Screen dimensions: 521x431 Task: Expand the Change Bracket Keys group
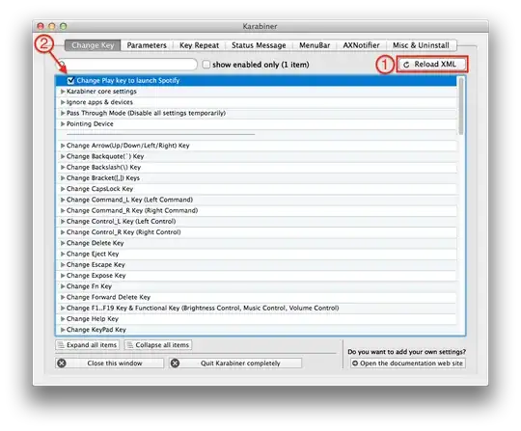click(63, 178)
